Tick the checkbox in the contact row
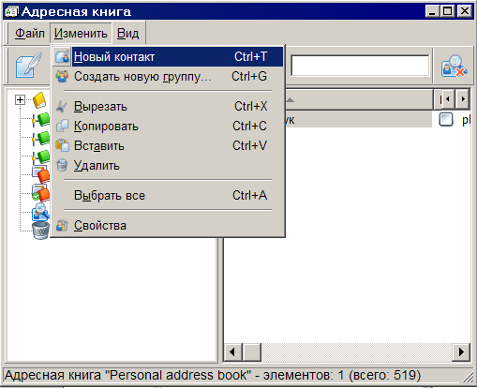This screenshot has height=388, width=477. point(446,119)
